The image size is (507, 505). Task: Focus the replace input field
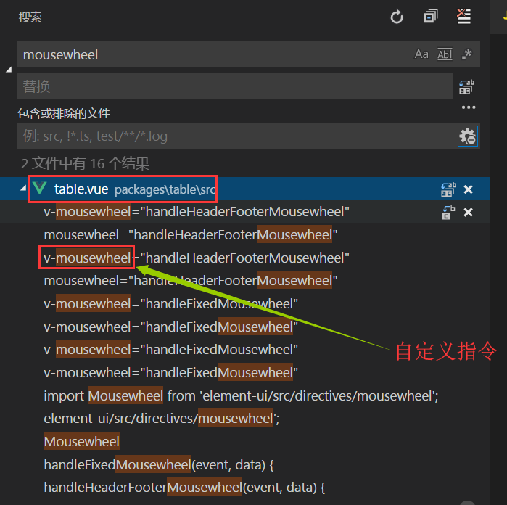pos(235,86)
